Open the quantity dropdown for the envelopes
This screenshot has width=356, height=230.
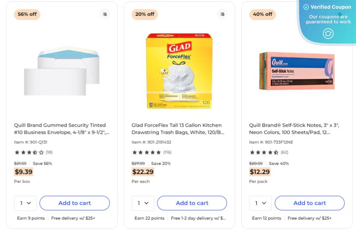(25, 203)
